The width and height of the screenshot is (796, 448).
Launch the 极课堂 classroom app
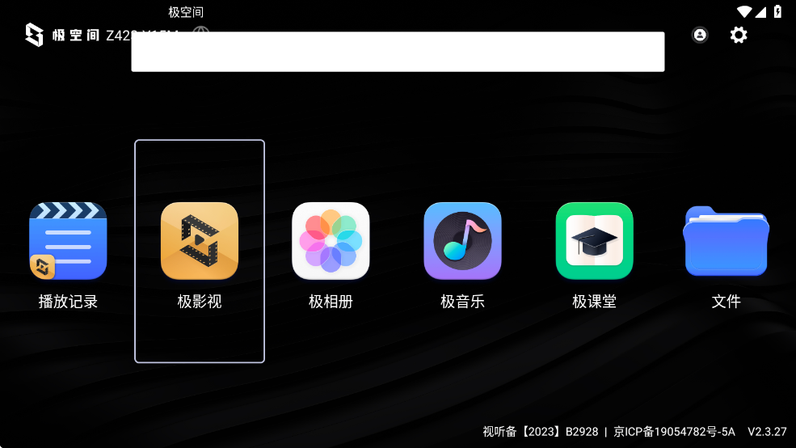(595, 241)
